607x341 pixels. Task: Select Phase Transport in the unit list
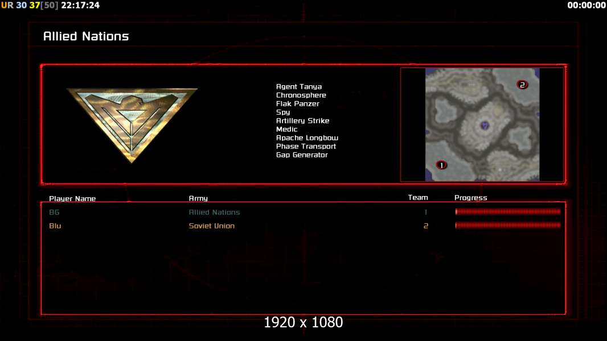coord(306,147)
